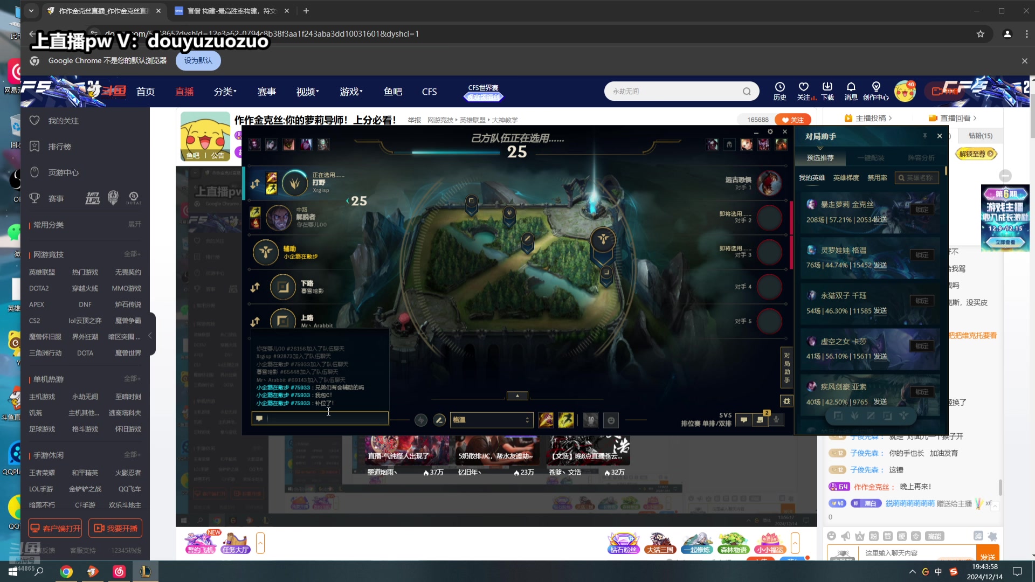The width and height of the screenshot is (1035, 582).
Task: Click the 滤 filter icon in chat toolbar
Action: coord(978,536)
